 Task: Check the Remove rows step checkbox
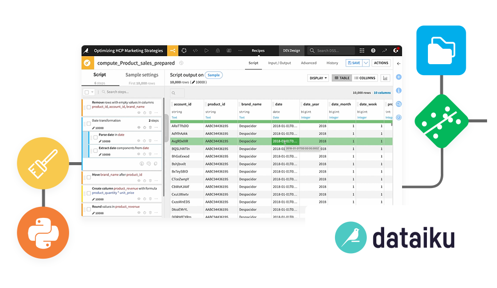[89, 107]
